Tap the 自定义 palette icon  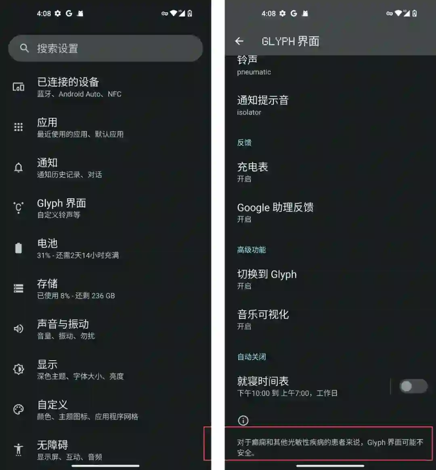coord(19,409)
